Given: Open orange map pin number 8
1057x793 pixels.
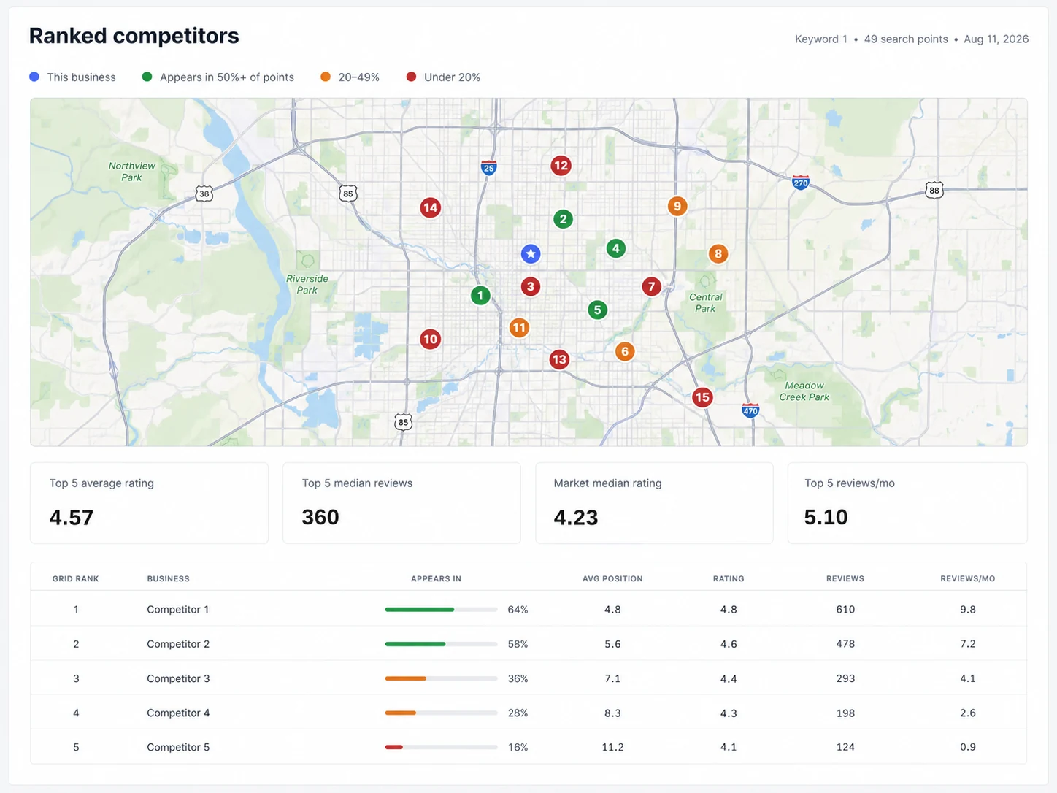Looking at the screenshot, I should (x=718, y=254).
